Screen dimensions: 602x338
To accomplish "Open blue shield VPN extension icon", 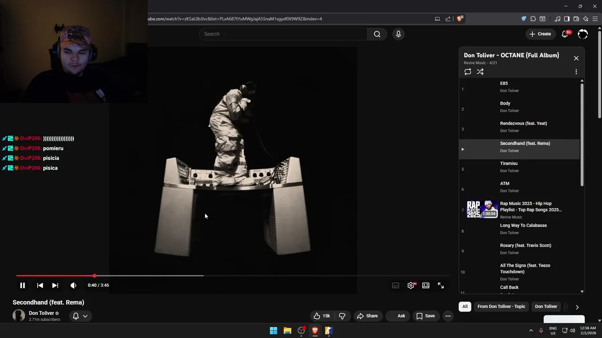I will point(523,19).
